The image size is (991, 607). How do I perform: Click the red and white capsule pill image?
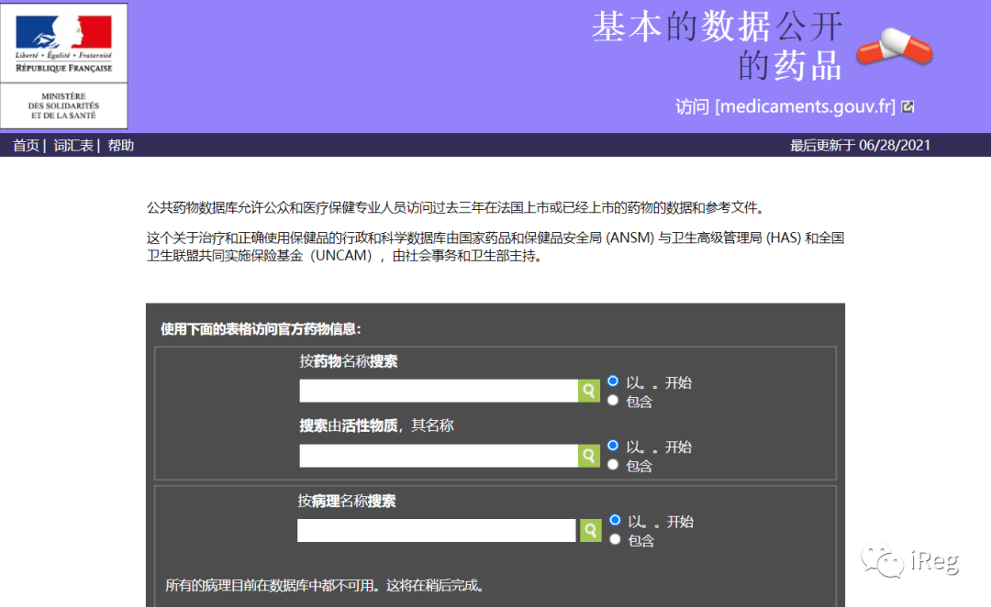click(x=895, y=46)
